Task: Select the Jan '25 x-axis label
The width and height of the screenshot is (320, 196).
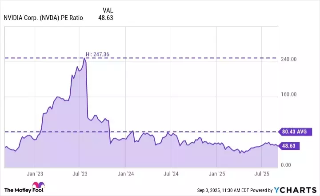Action: [217, 174]
